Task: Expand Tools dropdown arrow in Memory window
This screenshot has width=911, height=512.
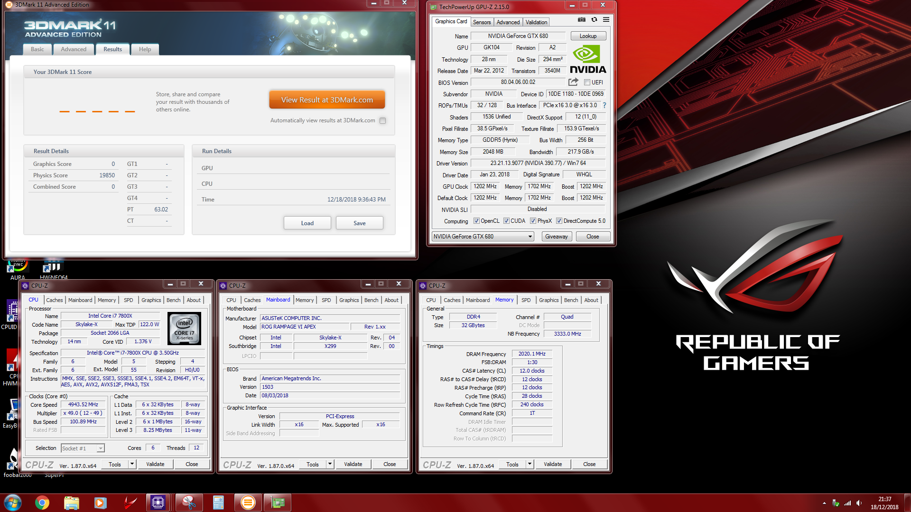Action: click(x=530, y=464)
